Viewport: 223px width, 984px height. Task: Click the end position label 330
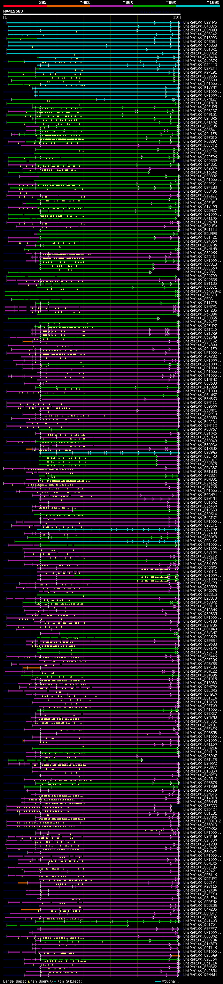coord(176,17)
